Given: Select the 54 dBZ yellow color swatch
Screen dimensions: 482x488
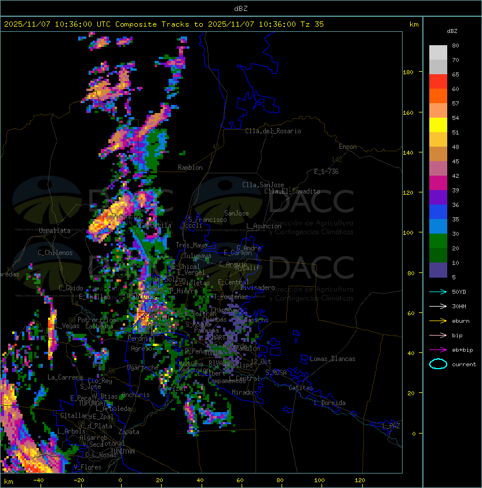Looking at the screenshot, I should pos(438,125).
